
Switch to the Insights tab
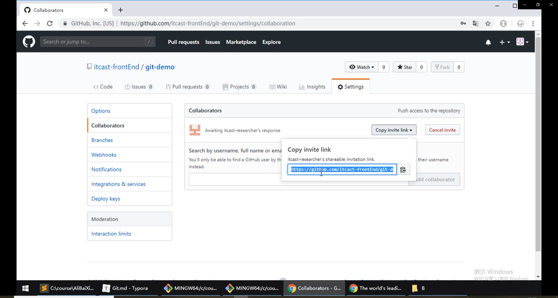pos(313,86)
